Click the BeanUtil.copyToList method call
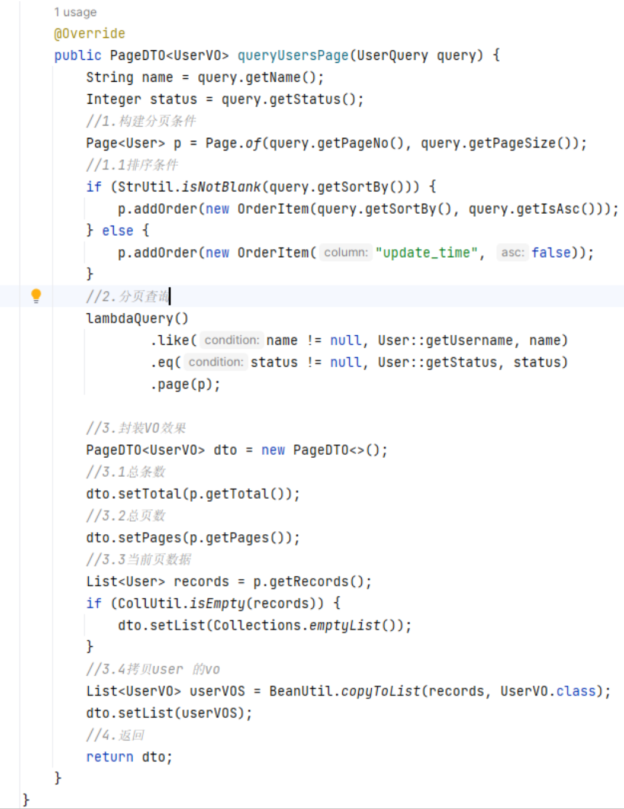The width and height of the screenshot is (624, 809). 344,691
